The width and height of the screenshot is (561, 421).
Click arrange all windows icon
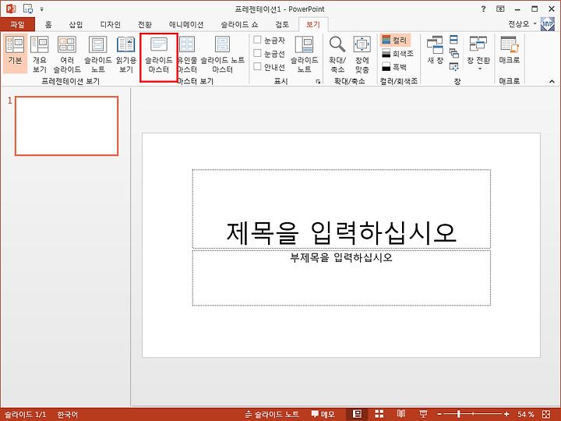pyautogui.click(x=453, y=40)
